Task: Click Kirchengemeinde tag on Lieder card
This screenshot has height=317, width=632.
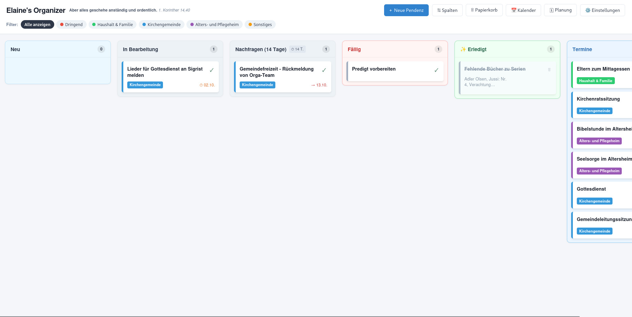Action: (x=145, y=85)
